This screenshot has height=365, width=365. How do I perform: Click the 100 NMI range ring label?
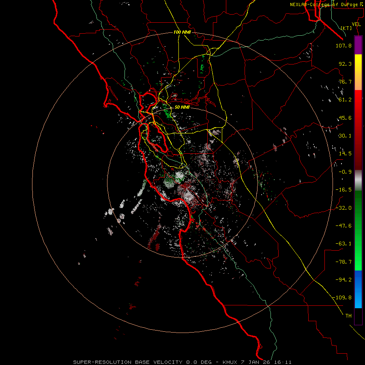pos(182,32)
